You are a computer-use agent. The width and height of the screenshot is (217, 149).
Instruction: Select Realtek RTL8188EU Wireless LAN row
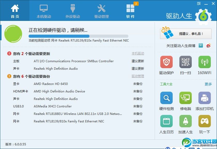tap(78, 114)
